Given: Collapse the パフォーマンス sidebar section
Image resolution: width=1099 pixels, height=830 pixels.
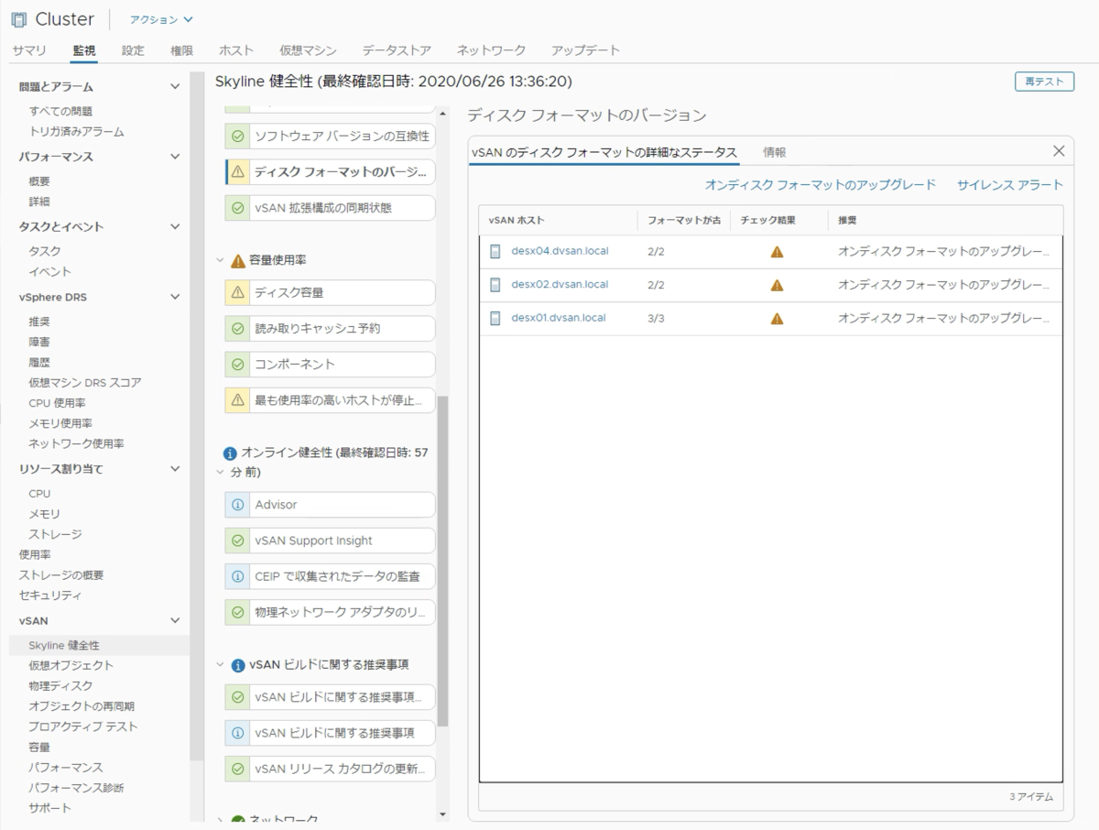Looking at the screenshot, I should 176,157.
